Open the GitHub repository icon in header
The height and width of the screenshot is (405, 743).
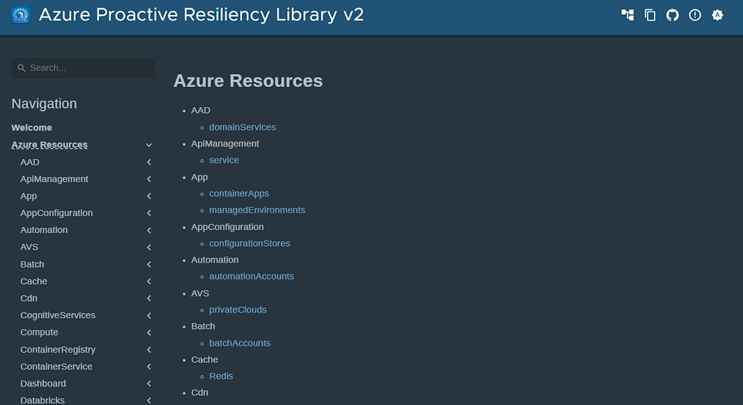[x=672, y=15]
